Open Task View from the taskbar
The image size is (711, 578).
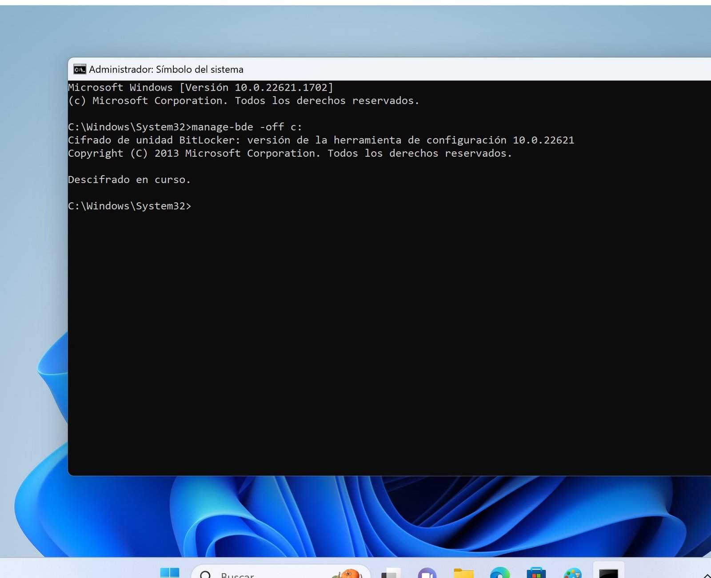click(x=391, y=574)
